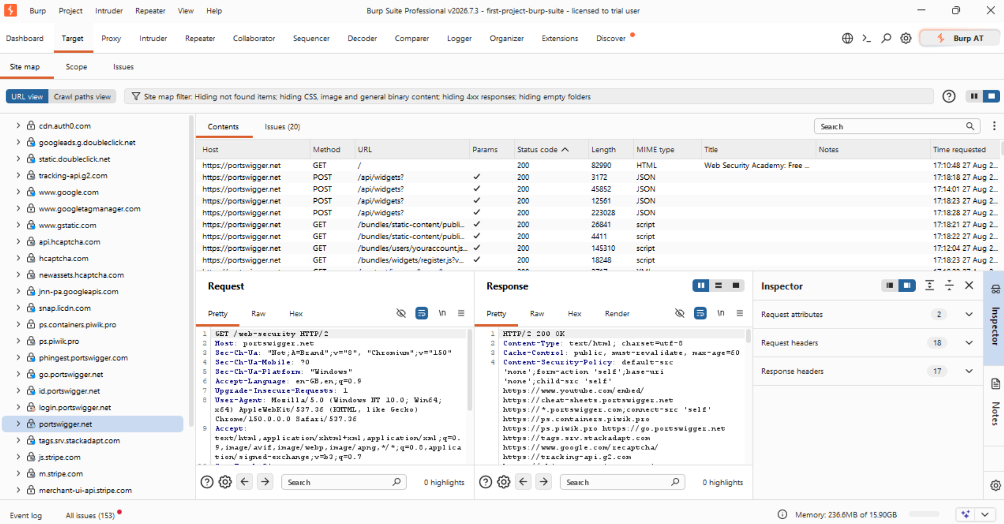Image resolution: width=1004 pixels, height=524 pixels.
Task: Select Raw tab in Request panel
Action: [x=258, y=314]
